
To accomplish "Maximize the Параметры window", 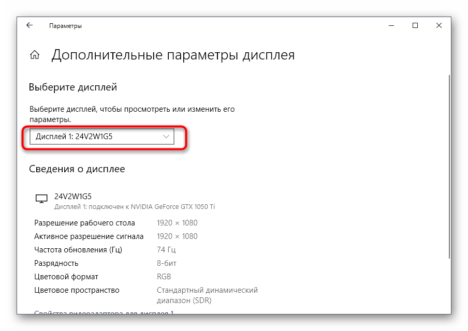I will click(415, 25).
